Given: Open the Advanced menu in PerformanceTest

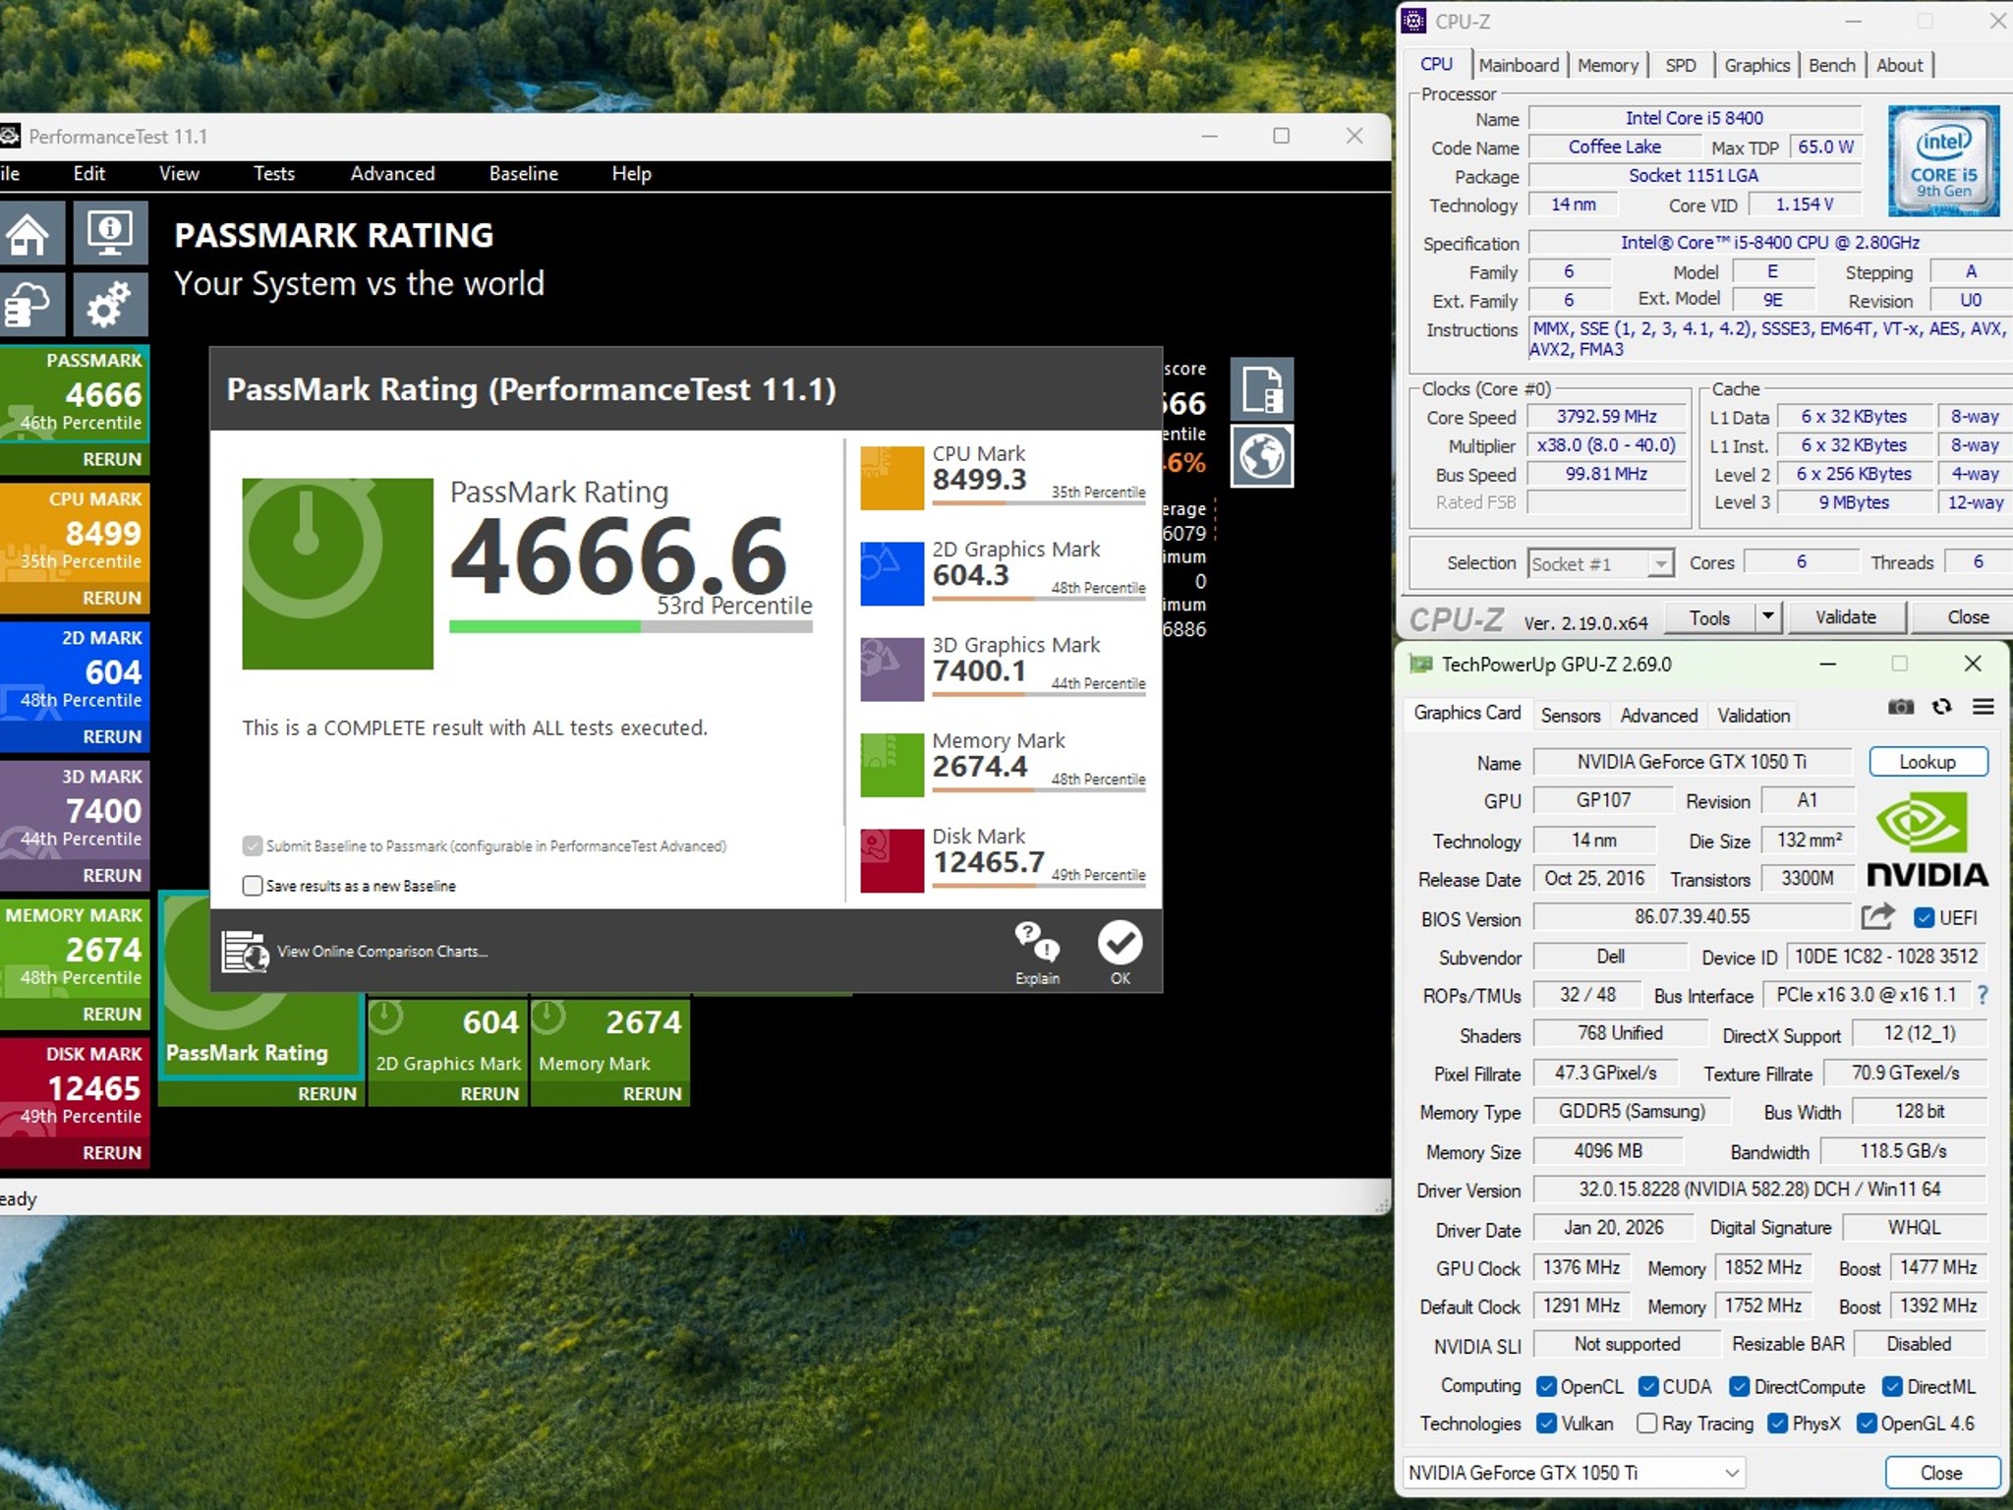Looking at the screenshot, I should tap(392, 174).
